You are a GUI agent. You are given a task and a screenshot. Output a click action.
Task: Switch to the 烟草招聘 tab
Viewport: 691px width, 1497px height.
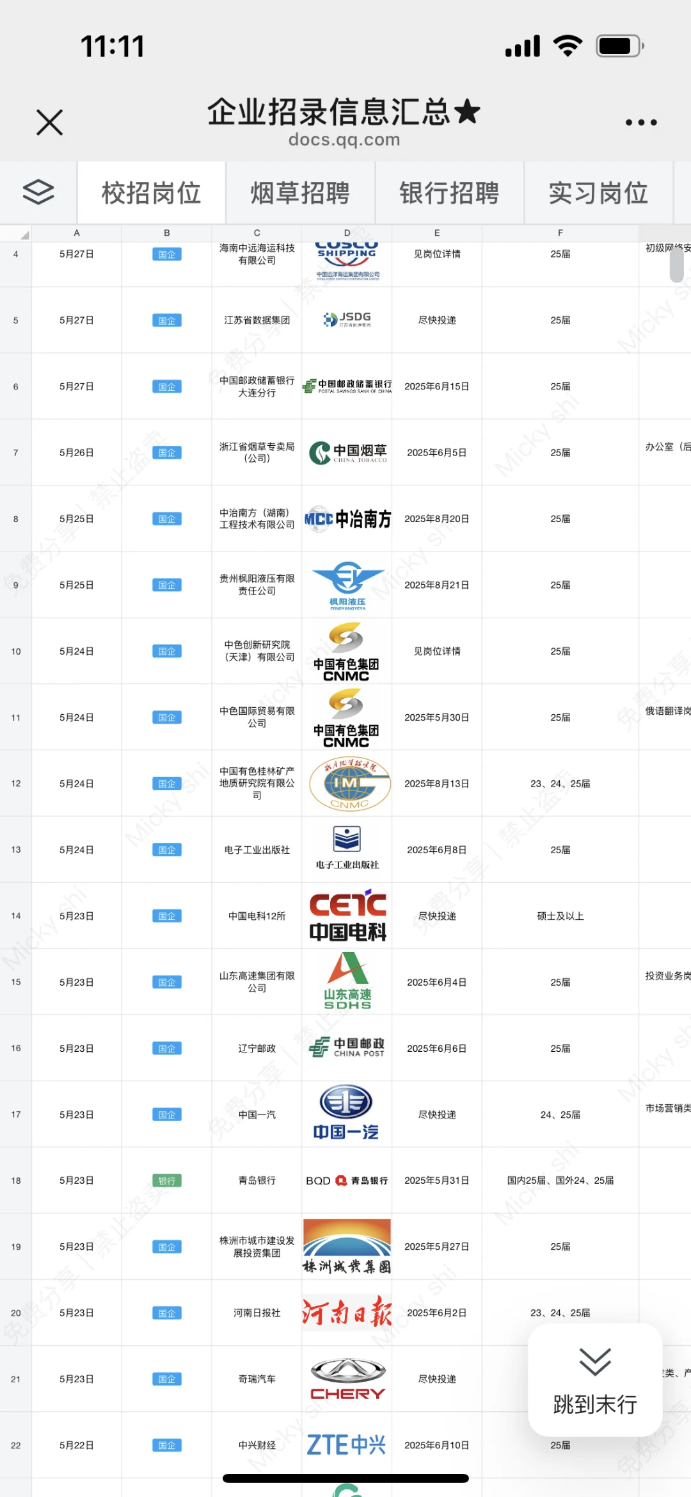(x=300, y=193)
